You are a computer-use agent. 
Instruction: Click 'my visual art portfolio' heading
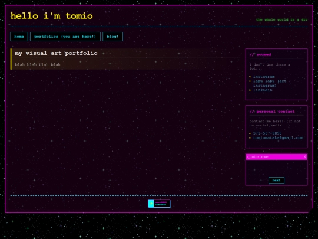coord(56,53)
